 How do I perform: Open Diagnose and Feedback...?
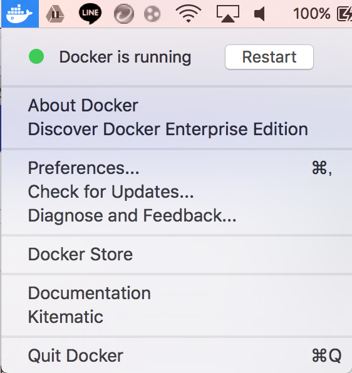pyautogui.click(x=132, y=215)
